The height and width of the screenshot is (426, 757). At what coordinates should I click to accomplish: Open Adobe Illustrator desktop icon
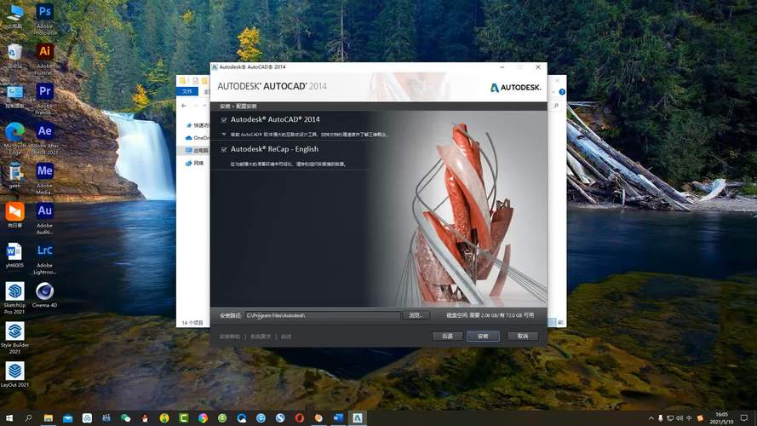(45, 52)
